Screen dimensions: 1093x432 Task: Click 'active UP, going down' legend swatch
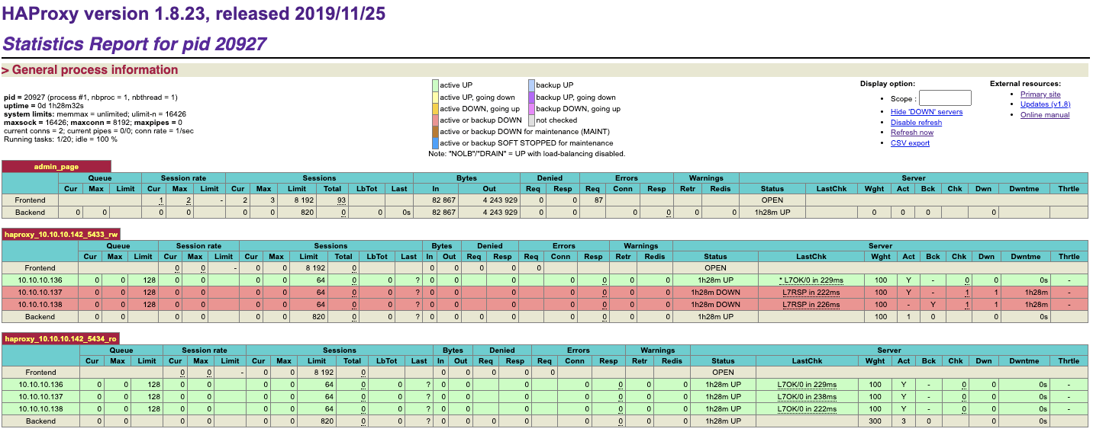point(435,97)
